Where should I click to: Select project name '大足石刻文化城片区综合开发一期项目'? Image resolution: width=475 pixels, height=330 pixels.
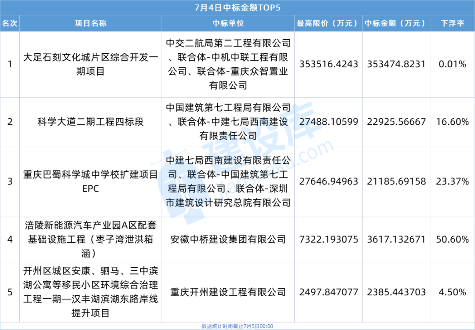(91, 64)
